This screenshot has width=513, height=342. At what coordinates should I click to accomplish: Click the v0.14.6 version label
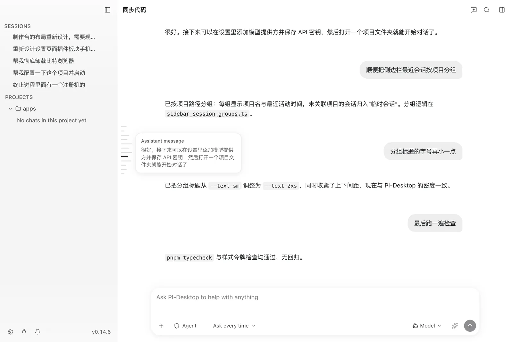(101, 332)
